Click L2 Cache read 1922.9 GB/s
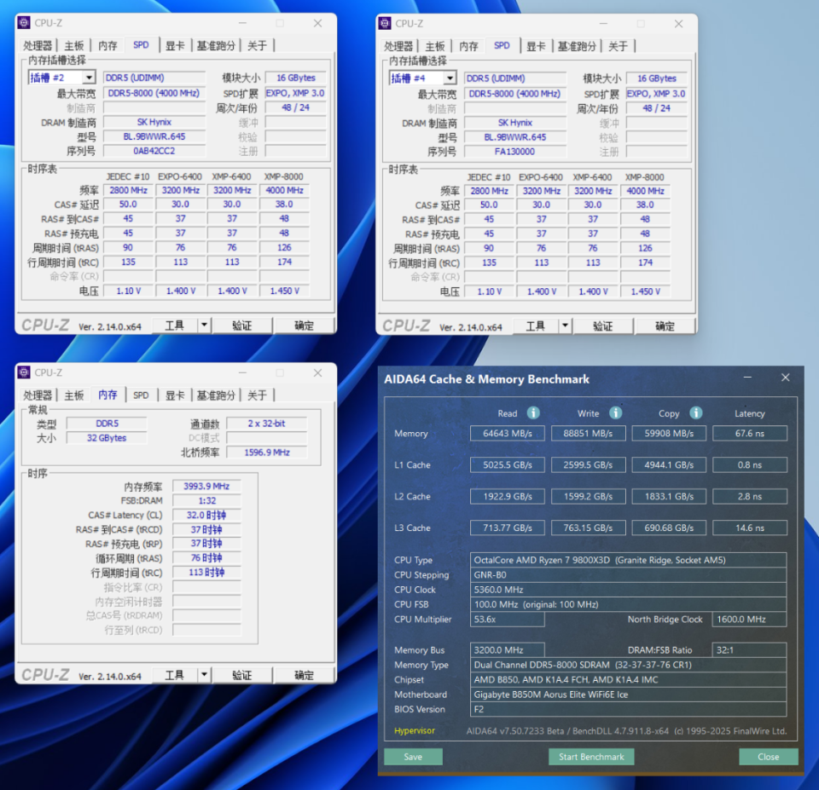 tap(507, 496)
